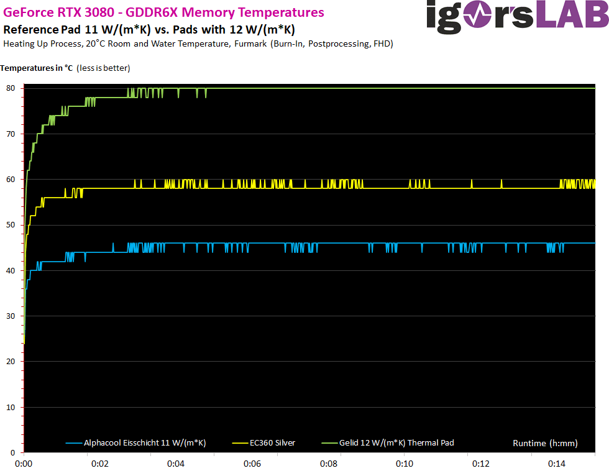Click the Heating Up Process description line
Viewport: 609px width, 476px height.
198,44
